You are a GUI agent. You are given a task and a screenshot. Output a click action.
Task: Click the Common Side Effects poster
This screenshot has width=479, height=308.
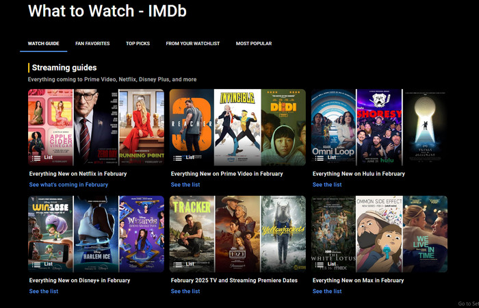click(379, 234)
